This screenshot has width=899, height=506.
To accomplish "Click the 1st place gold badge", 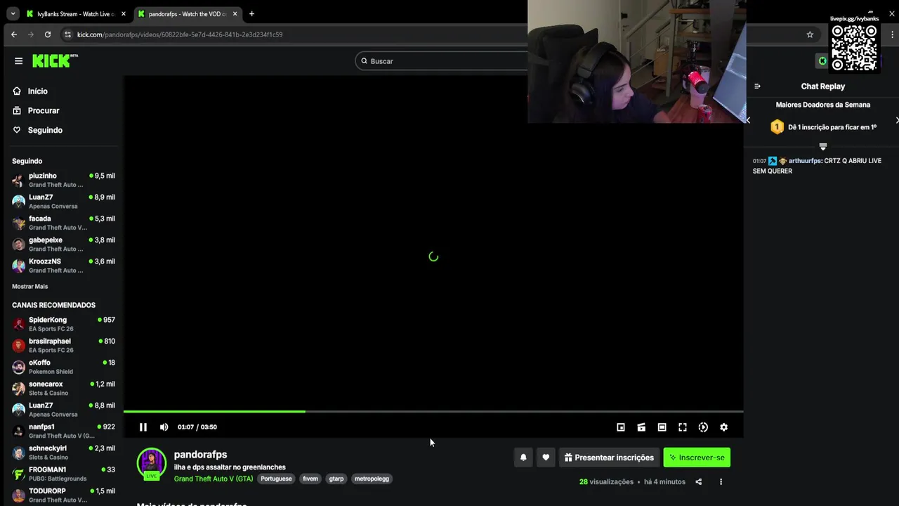I will point(777,127).
